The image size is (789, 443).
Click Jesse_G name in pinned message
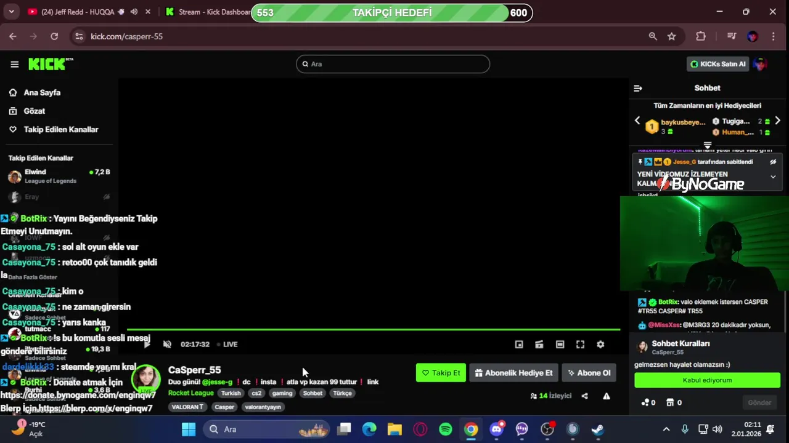point(684,162)
